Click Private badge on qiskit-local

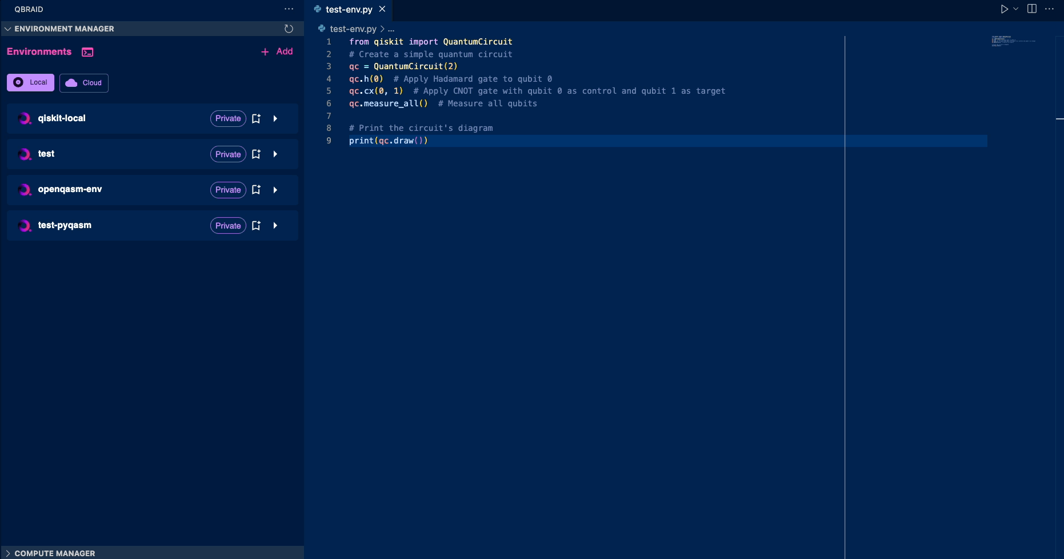tap(228, 118)
